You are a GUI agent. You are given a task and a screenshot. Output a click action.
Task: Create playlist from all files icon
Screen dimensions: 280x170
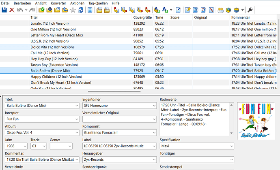click(99, 10)
